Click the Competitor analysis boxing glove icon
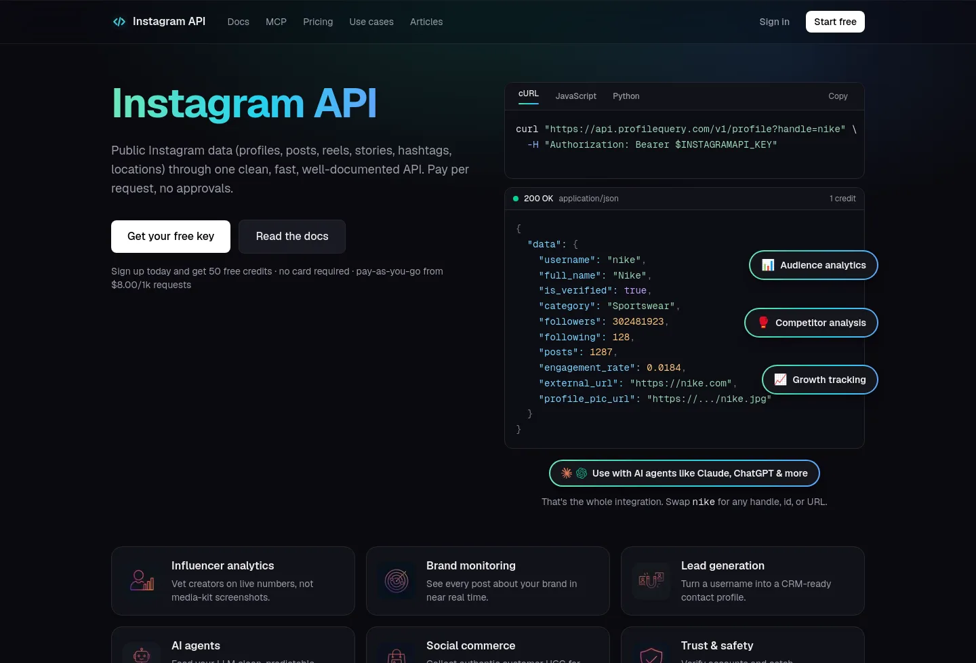The height and width of the screenshot is (663, 976). pos(763,323)
